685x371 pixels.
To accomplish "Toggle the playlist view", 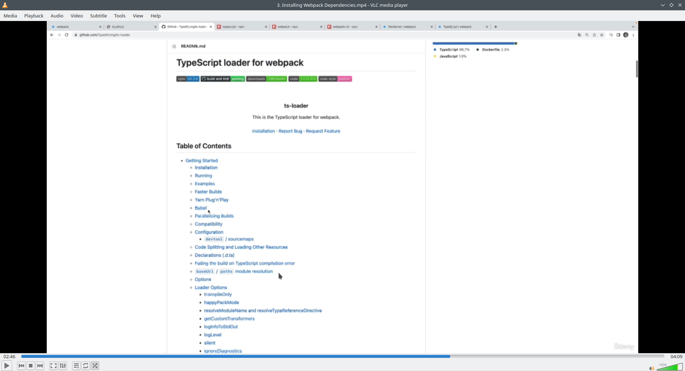I will click(76, 366).
